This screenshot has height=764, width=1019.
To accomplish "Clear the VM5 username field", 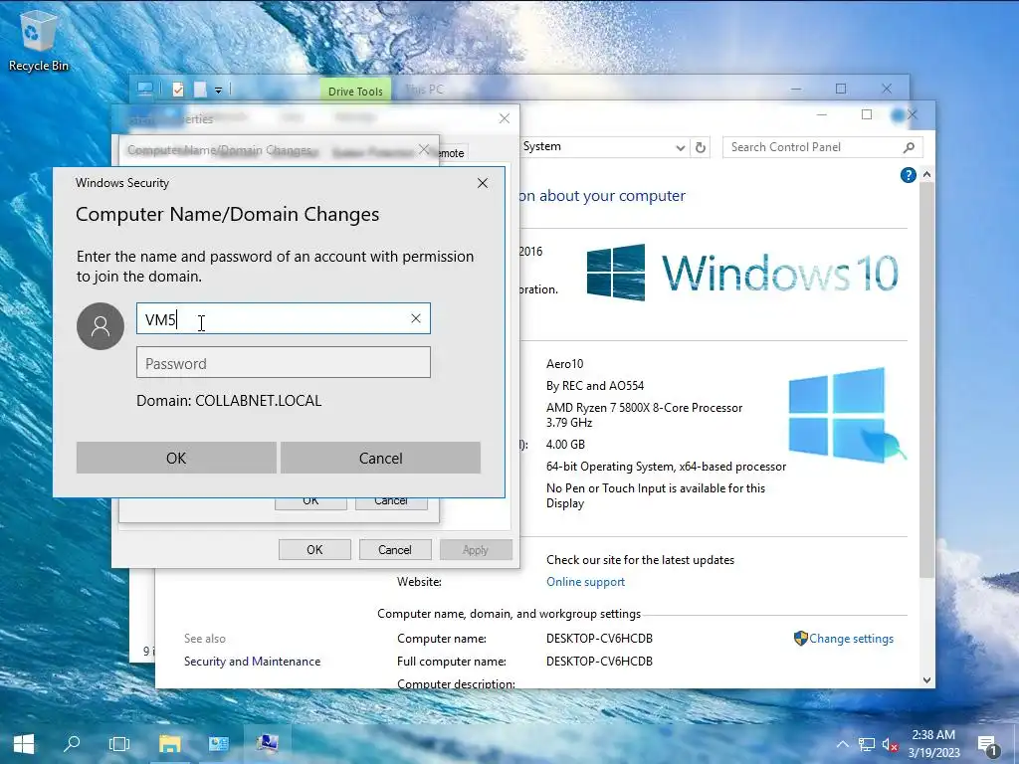I will (x=416, y=318).
